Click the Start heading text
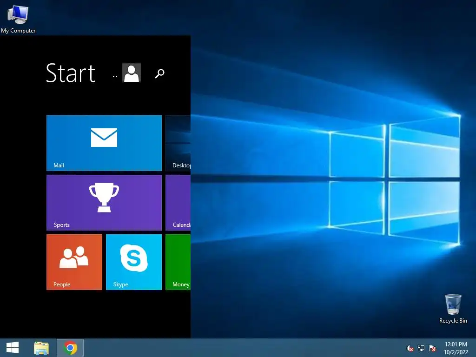 71,73
